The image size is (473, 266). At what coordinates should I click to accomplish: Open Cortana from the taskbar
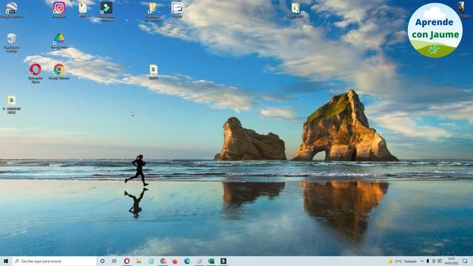pos(102,261)
